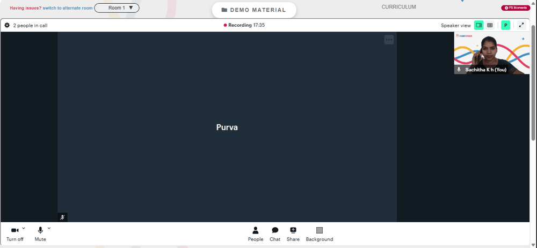Open the three-dots menu on Purva's tile
The height and width of the screenshot is (248, 537).
[x=389, y=40]
